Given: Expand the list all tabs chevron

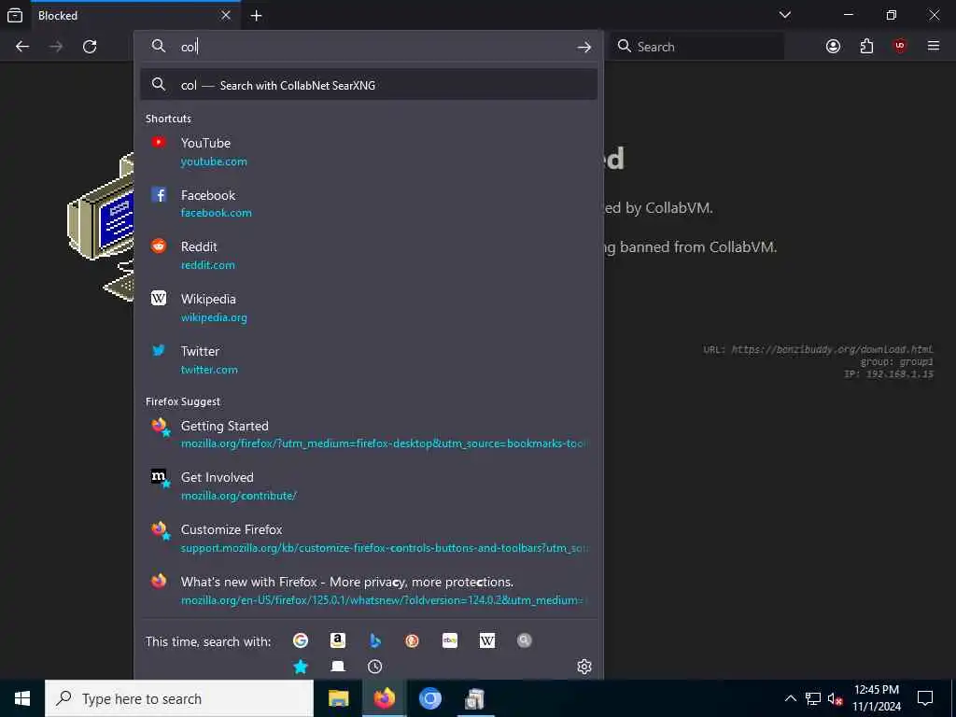Looking at the screenshot, I should [x=785, y=15].
